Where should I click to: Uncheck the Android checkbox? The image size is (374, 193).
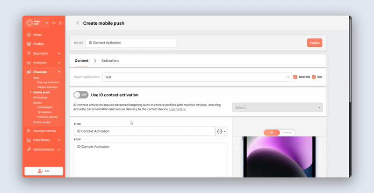click(295, 77)
